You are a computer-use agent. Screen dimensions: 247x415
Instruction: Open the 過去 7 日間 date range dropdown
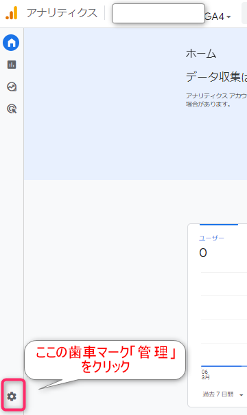pos(222,394)
